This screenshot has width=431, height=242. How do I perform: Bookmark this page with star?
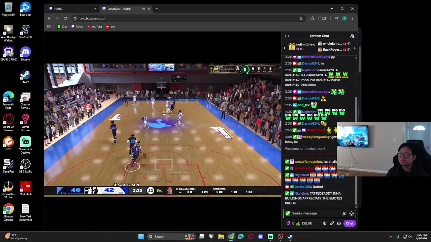click(x=301, y=18)
